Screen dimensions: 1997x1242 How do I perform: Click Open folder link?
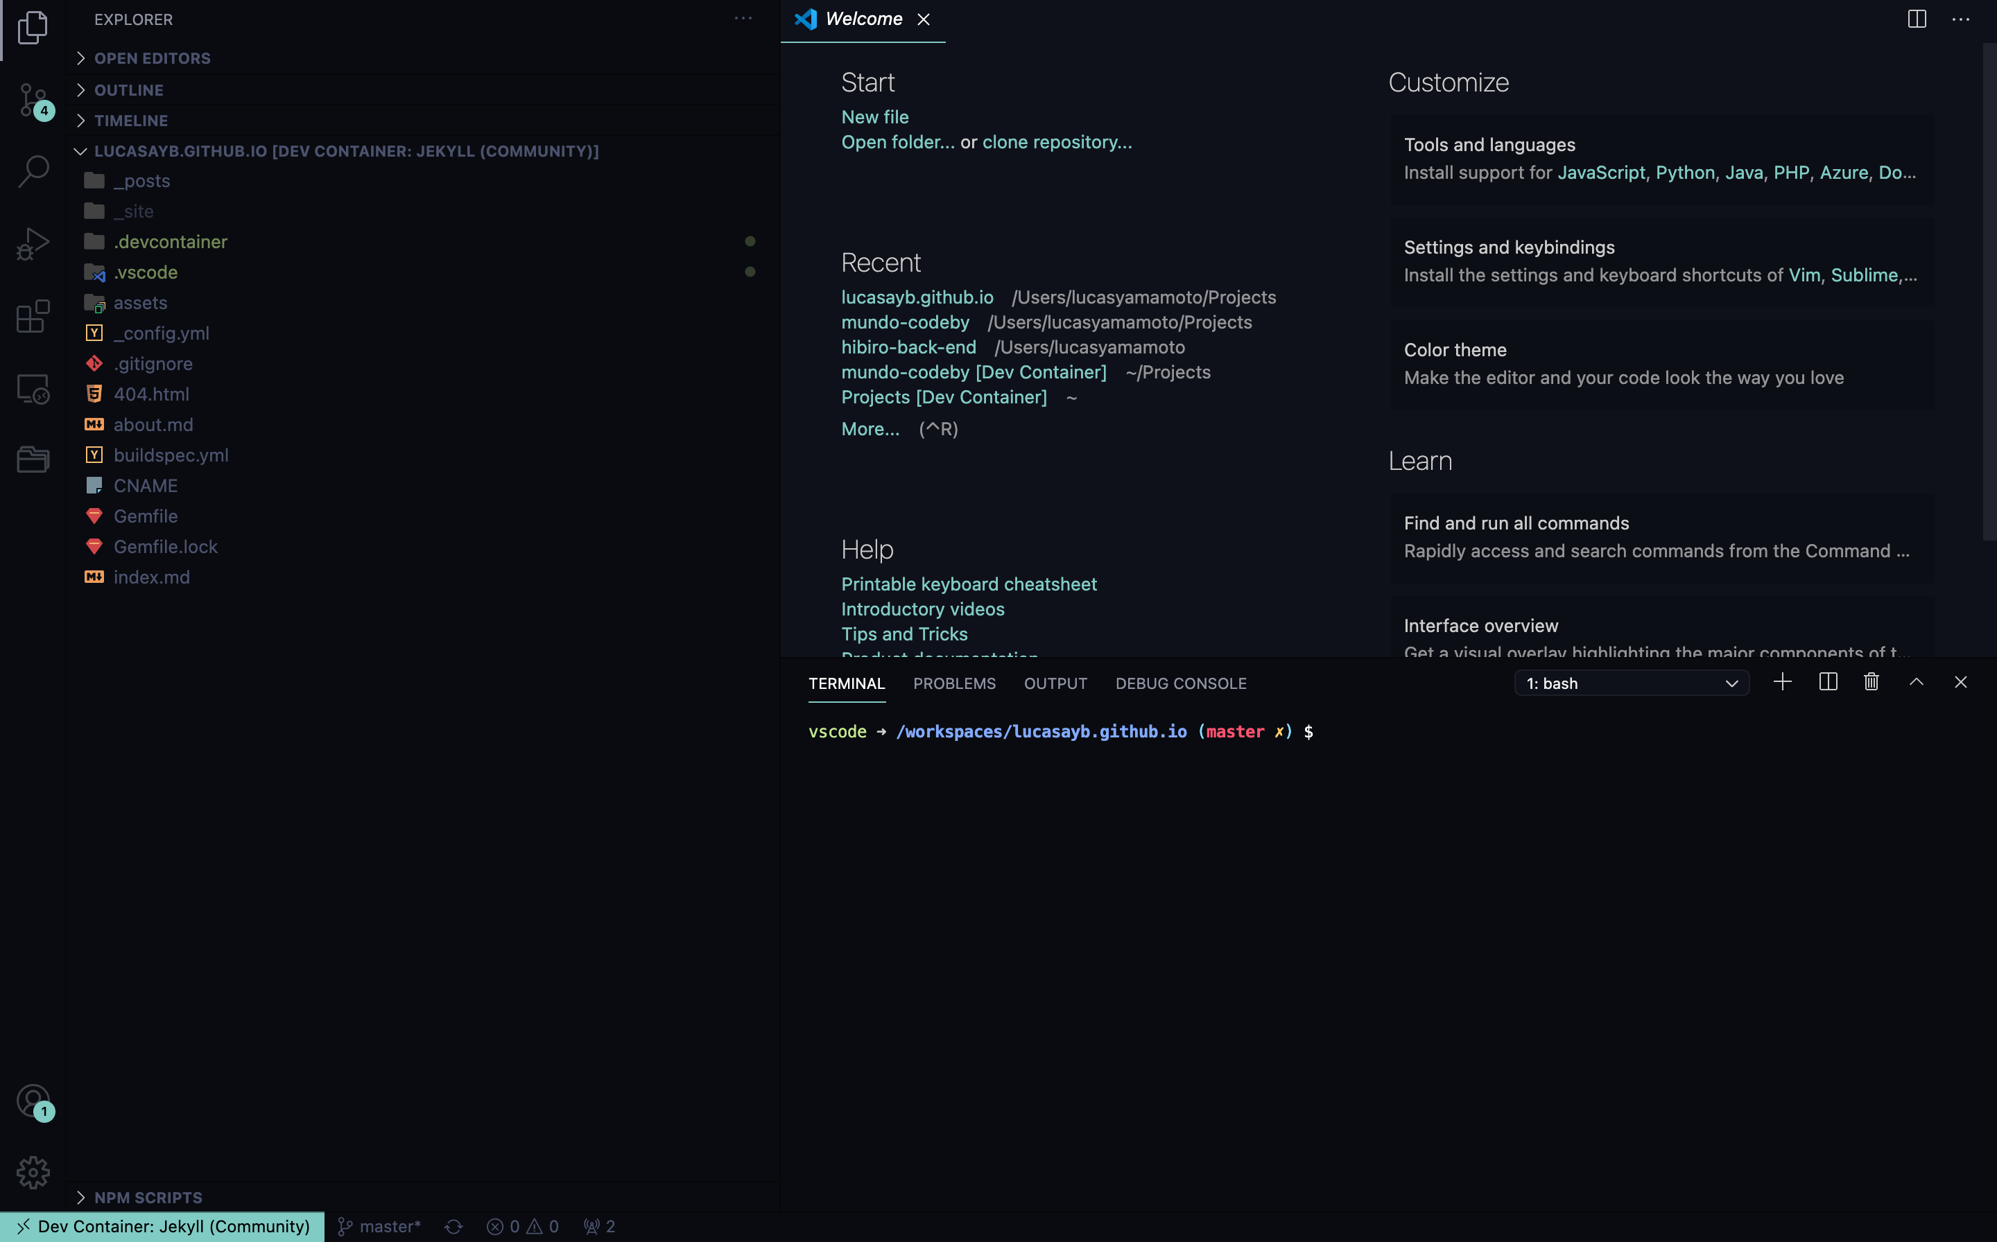(x=897, y=141)
